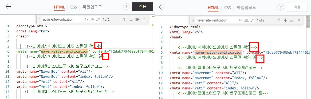This screenshot has width=311, height=99.
Task: Toggle match case (Aa) in right find bar
Action: coord(240,20)
